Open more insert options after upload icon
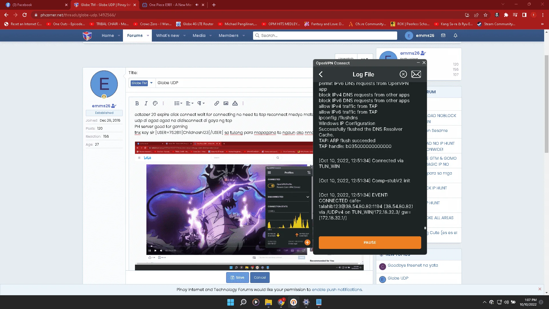This screenshot has height=309, width=549. 243,103
